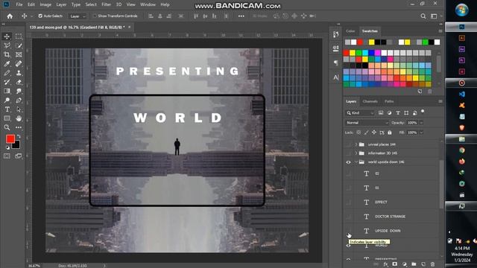Viewport: 477px width, 268px height.
Task: Select the Horizontal Type tool
Action: [7, 109]
